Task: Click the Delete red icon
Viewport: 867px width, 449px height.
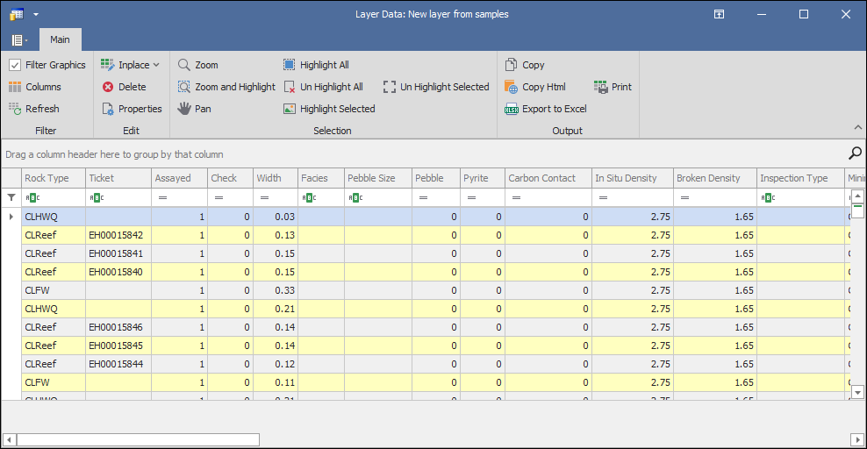Action: (x=124, y=87)
